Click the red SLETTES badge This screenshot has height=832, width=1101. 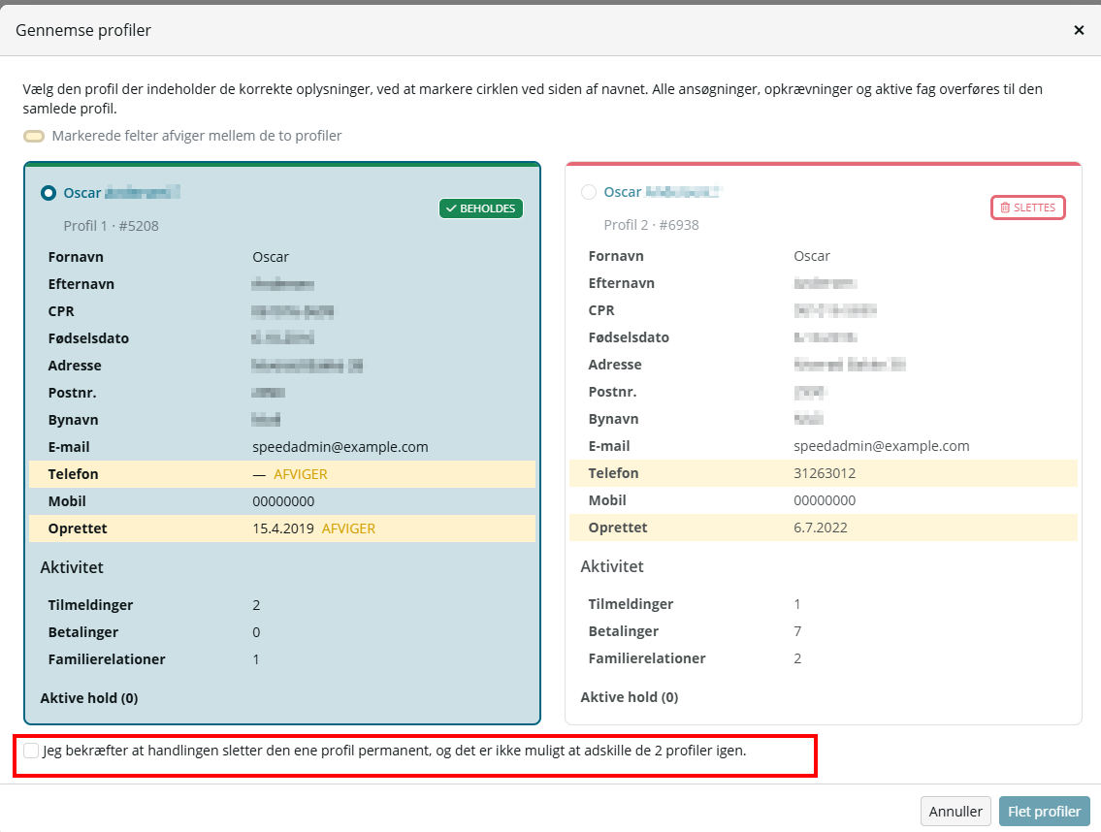point(1028,208)
